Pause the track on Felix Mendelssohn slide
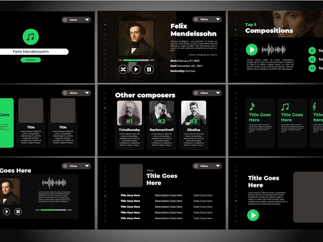The height and width of the screenshot is (242, 323). click(x=149, y=69)
